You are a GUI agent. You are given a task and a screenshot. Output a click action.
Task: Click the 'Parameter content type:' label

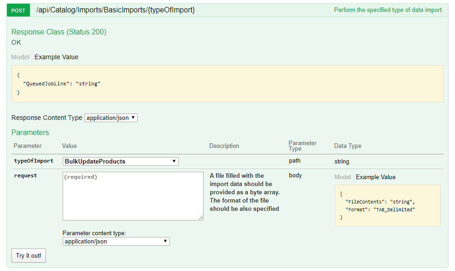coord(94,233)
